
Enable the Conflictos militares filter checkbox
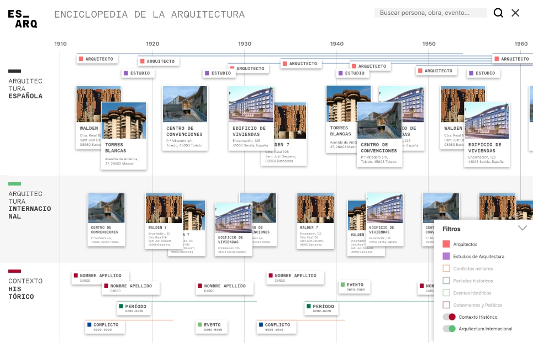pyautogui.click(x=446, y=268)
